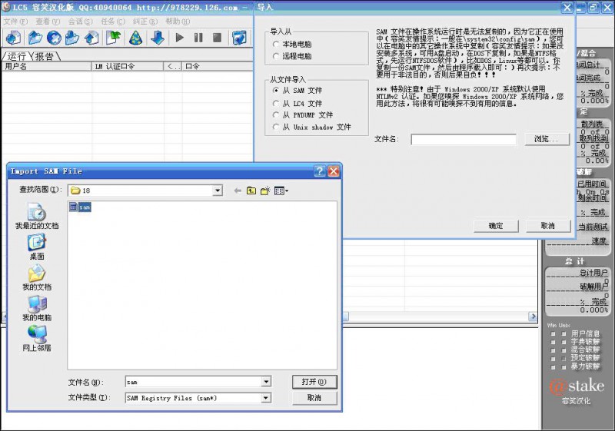
Task: Click the 用户名 column header
Action: point(46,66)
